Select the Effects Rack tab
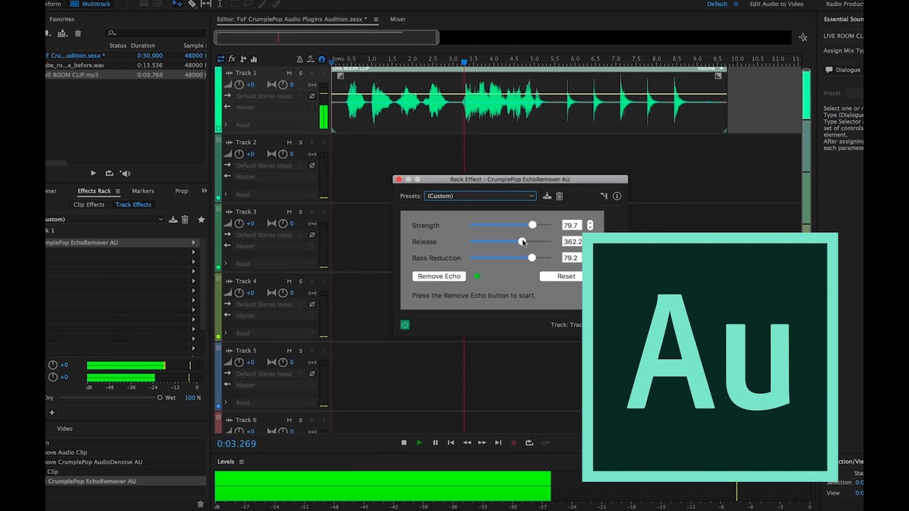 (94, 191)
